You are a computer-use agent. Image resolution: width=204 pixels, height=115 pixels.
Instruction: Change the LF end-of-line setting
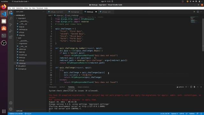pyautogui.click(x=186, y=114)
